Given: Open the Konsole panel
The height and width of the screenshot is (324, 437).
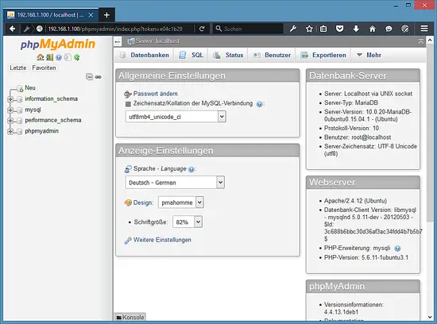Looking at the screenshot, I should [x=130, y=318].
